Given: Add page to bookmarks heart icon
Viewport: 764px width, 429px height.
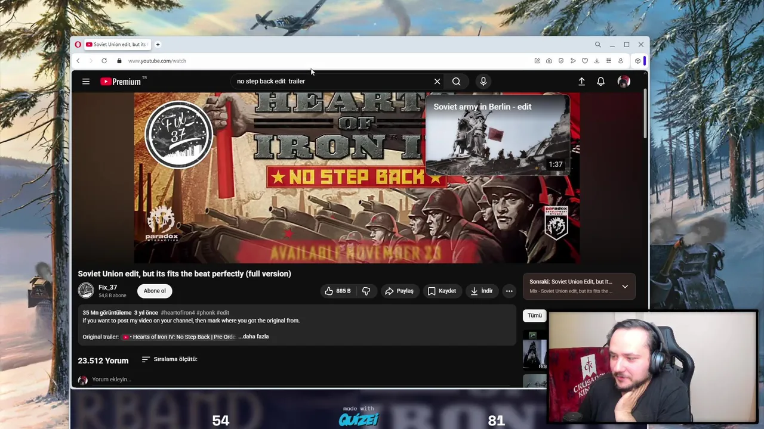Looking at the screenshot, I should [585, 61].
